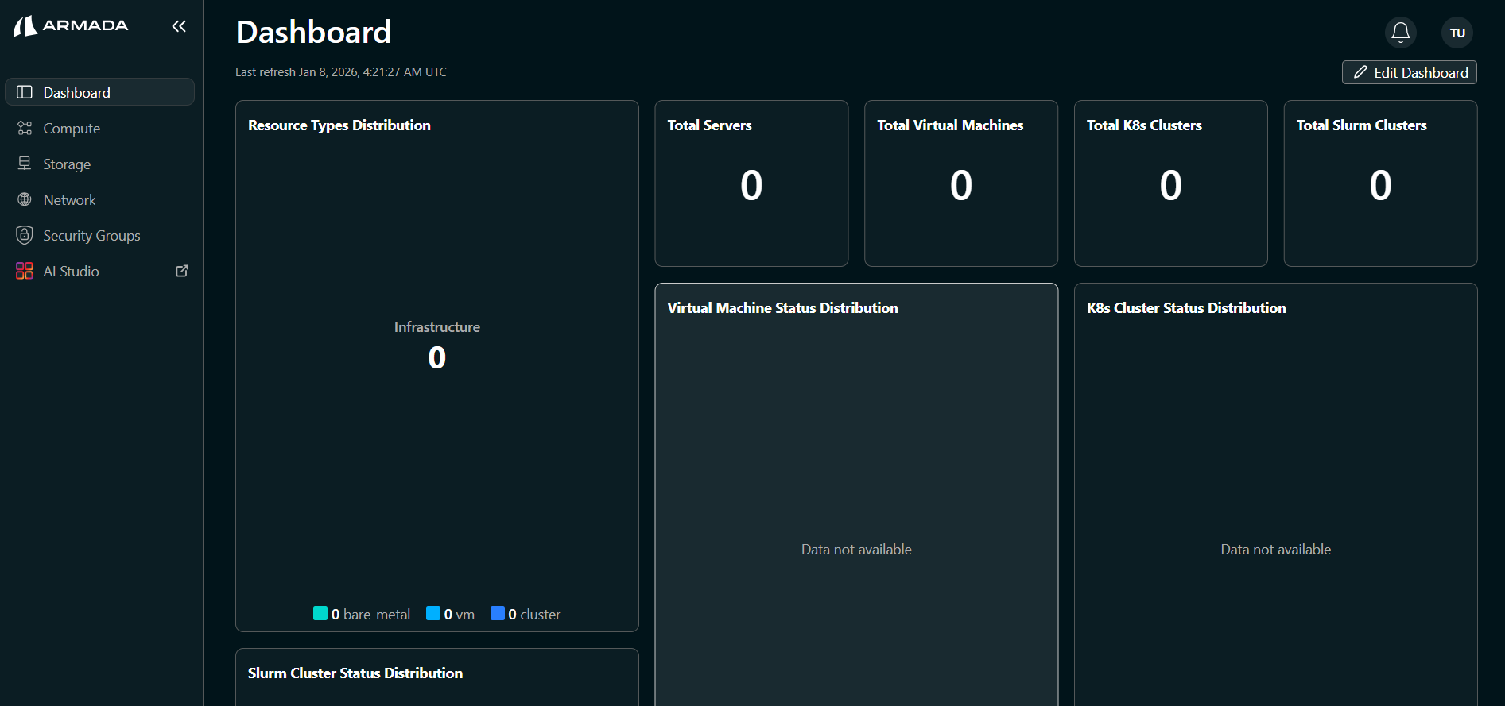Viewport: 1505px width, 706px height.
Task: Click the Compute nodes icon
Action: pyautogui.click(x=25, y=128)
